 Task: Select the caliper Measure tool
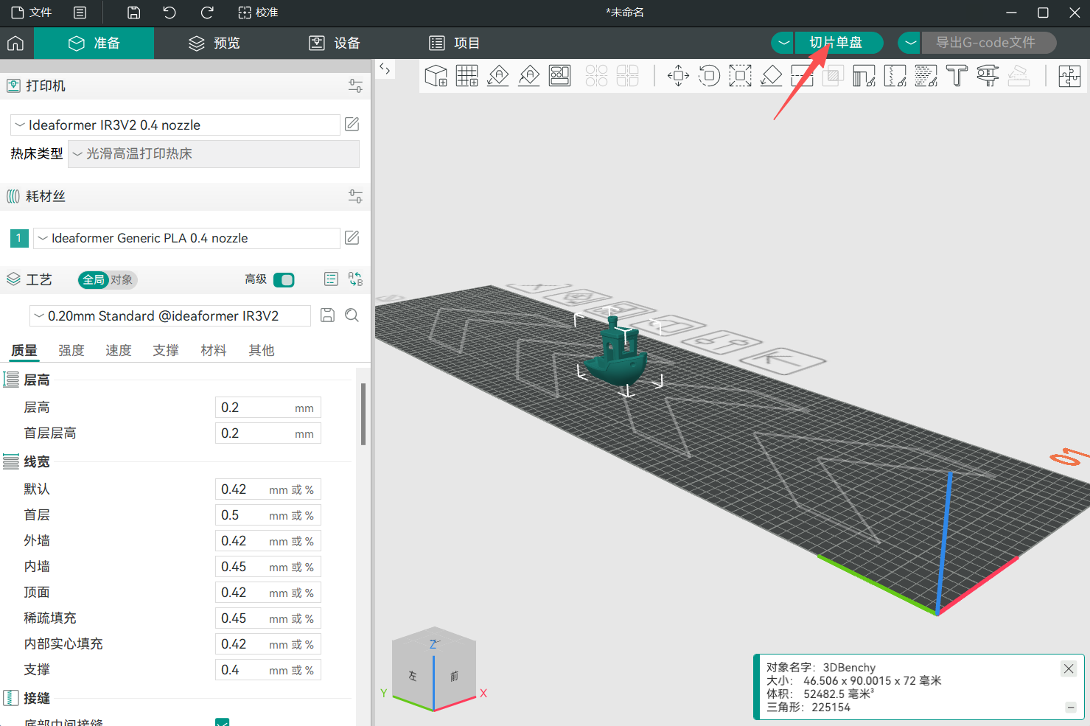[x=988, y=76]
